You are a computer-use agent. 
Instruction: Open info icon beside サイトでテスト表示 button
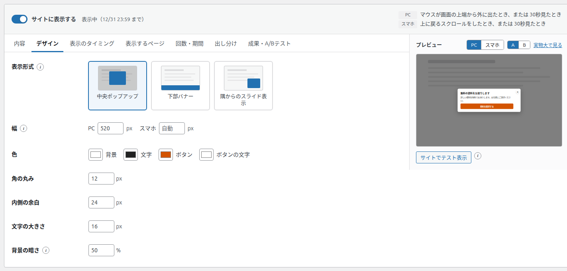pos(478,156)
